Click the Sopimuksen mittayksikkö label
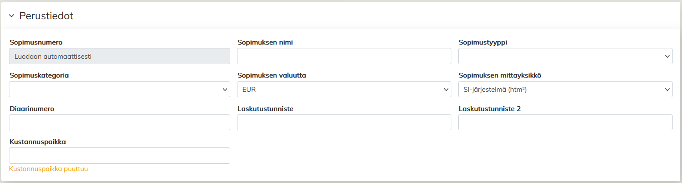Viewport: 682px width, 183px height. click(500, 75)
